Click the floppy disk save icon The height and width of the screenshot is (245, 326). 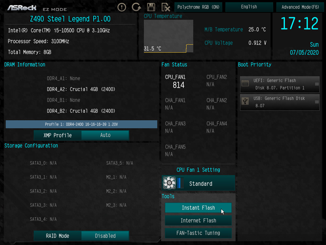click(151, 7)
